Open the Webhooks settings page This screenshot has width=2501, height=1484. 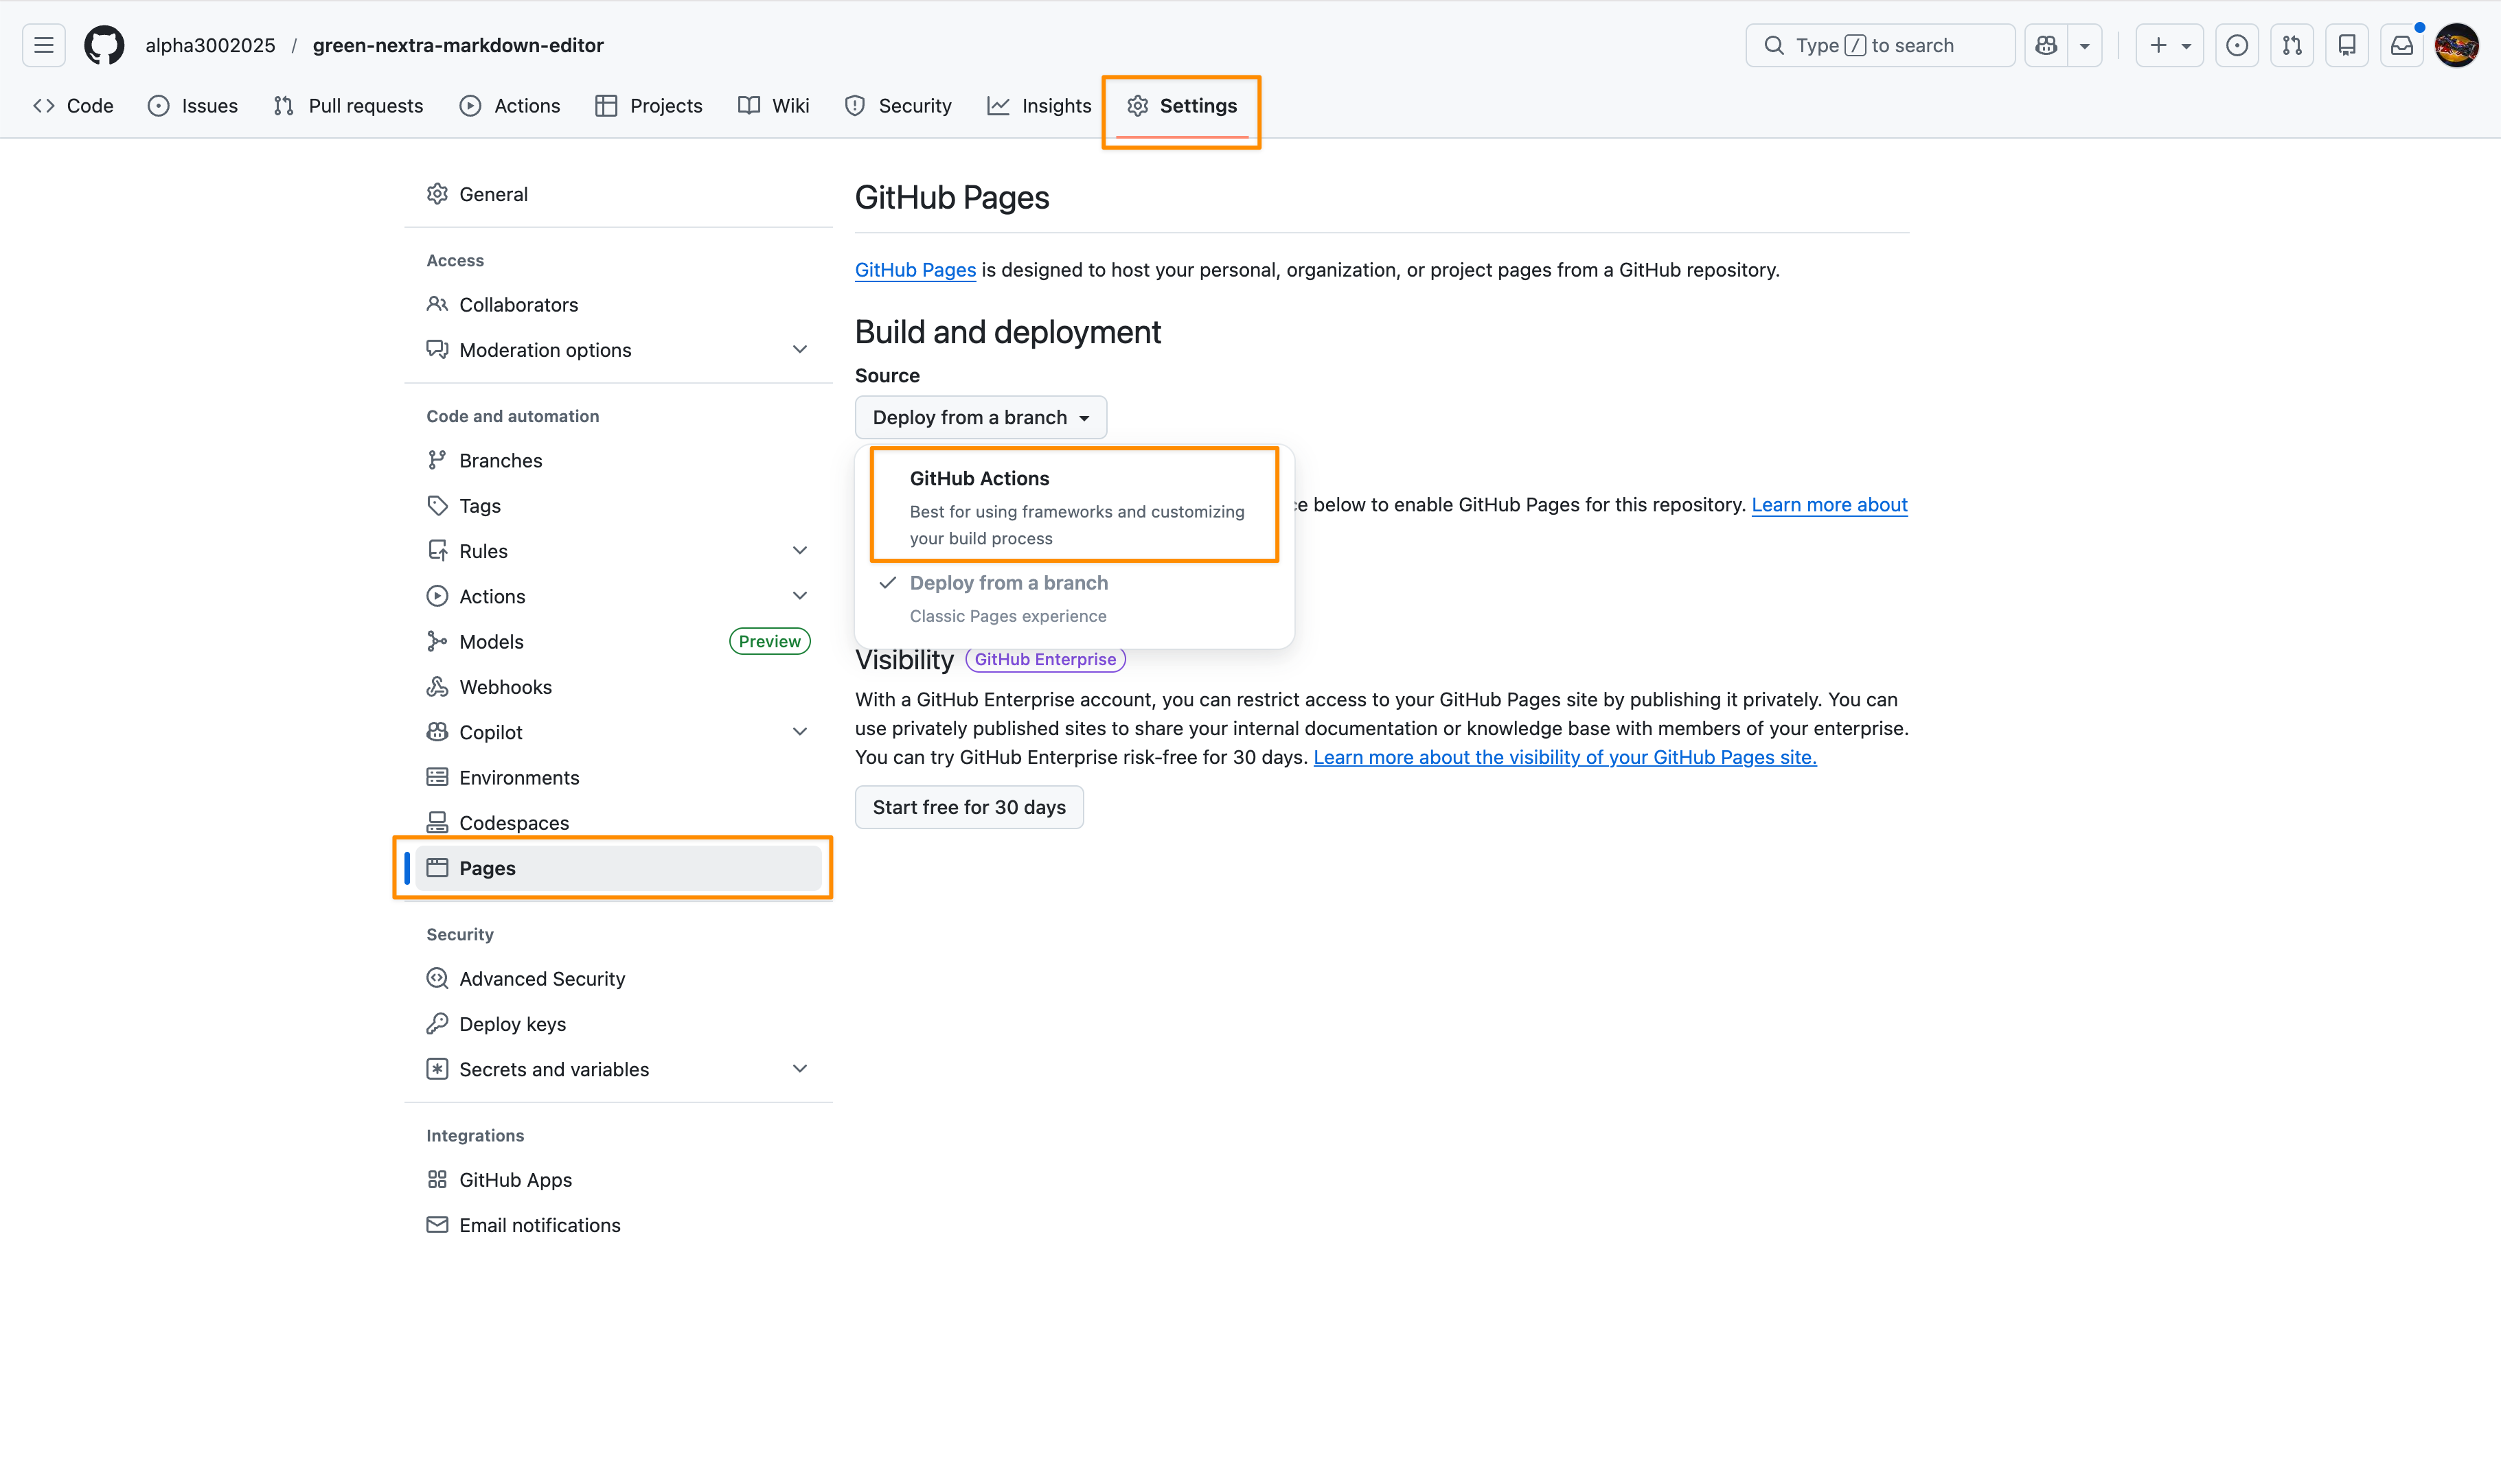pyautogui.click(x=505, y=687)
